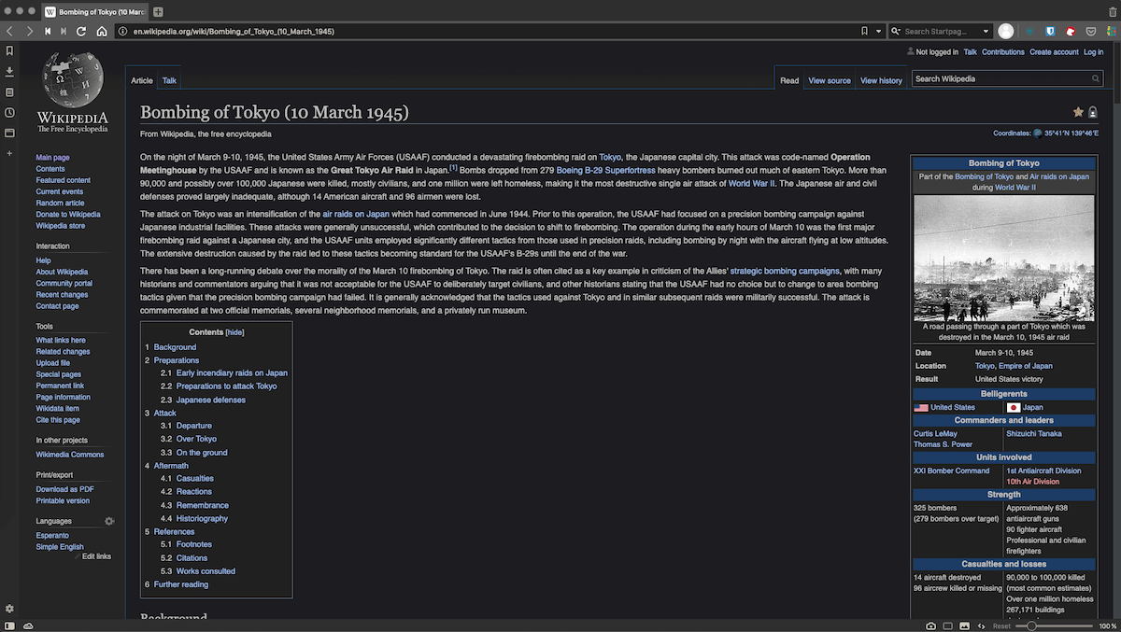The width and height of the screenshot is (1121, 632).
Task: Open the Talk page tab
Action: pyautogui.click(x=169, y=80)
